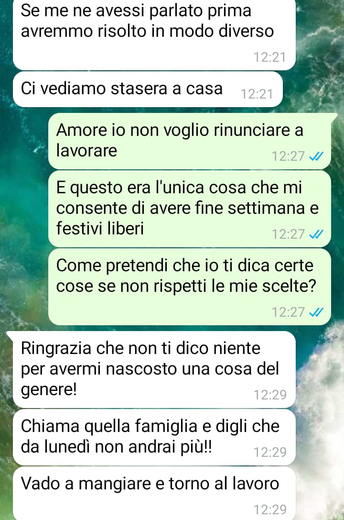Tap 12:21 timestamp on 'Ci vediamo stasera' message

coord(257,94)
